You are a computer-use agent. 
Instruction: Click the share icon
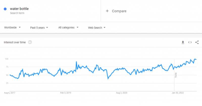[x=197, y=42]
